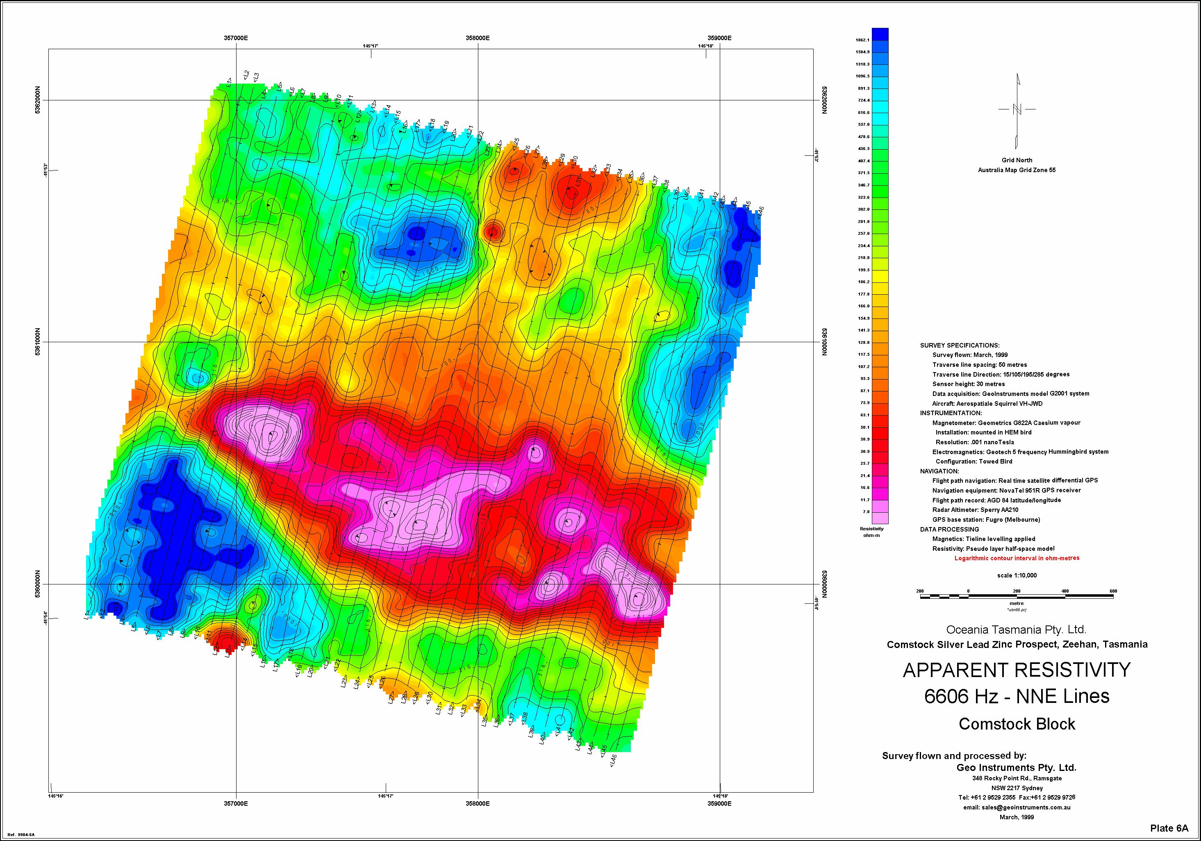Click the 358000E label at top
The height and width of the screenshot is (841, 1201).
click(478, 38)
